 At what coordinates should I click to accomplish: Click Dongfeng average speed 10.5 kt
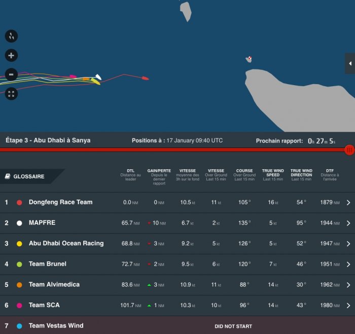(188, 202)
